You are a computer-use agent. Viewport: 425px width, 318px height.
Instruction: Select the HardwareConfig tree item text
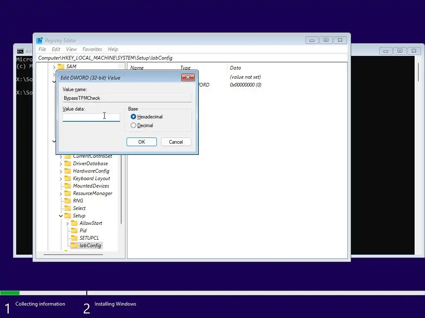(x=91, y=171)
